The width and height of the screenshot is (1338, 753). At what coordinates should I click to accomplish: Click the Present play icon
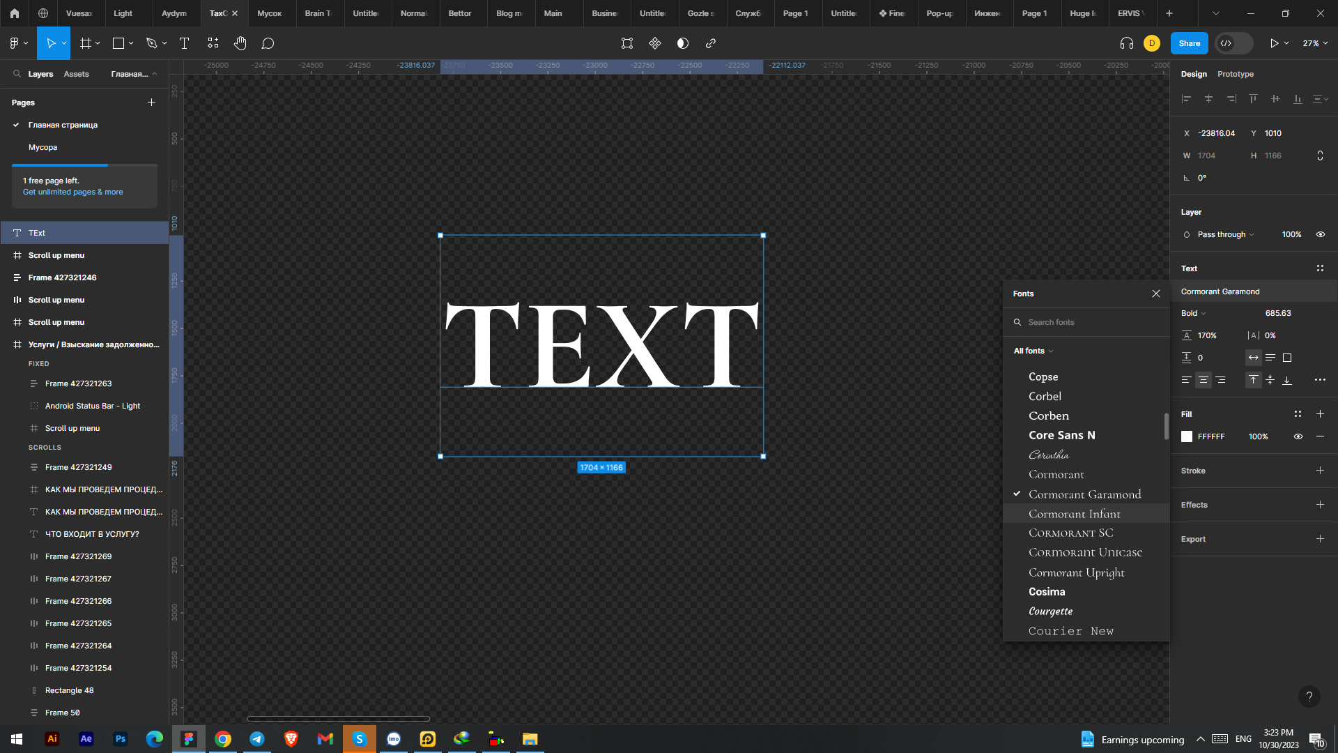pos(1274,43)
